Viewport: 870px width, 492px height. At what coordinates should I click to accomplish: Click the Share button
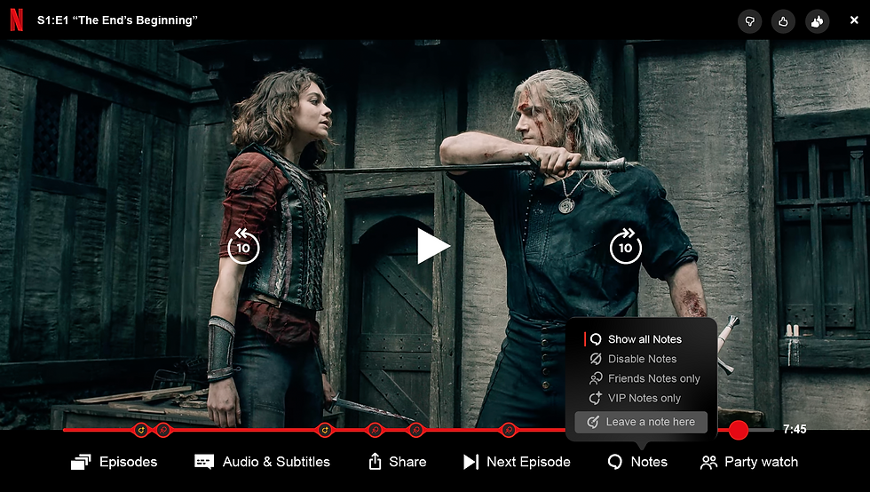[x=398, y=462]
